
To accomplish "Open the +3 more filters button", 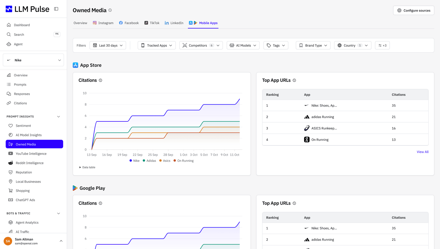I will pyautogui.click(x=382, y=45).
